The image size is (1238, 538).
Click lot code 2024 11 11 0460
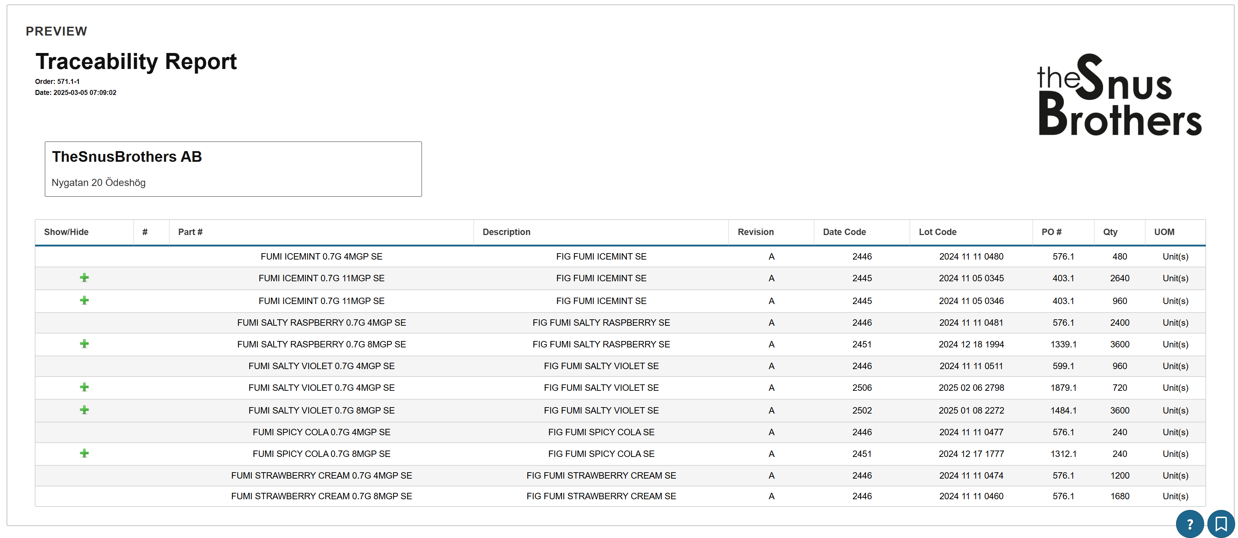click(971, 496)
